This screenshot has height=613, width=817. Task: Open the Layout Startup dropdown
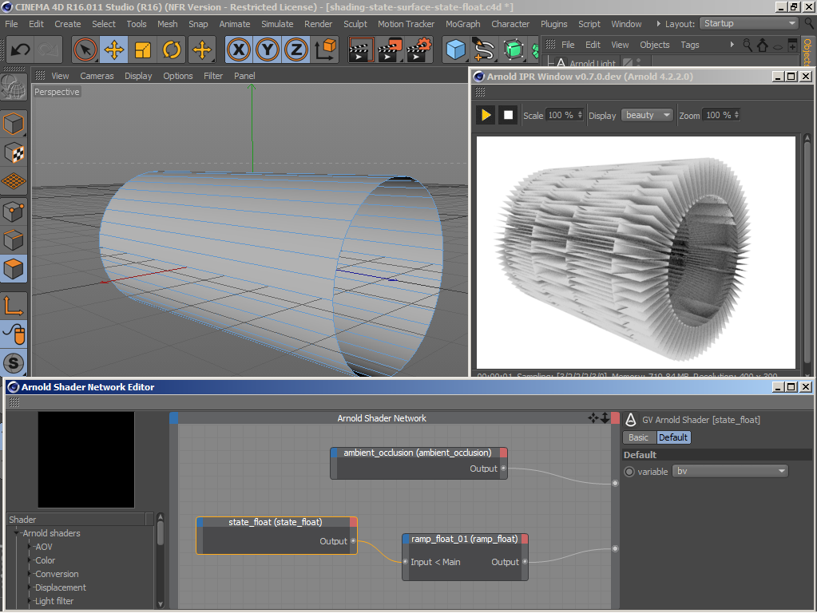point(749,23)
